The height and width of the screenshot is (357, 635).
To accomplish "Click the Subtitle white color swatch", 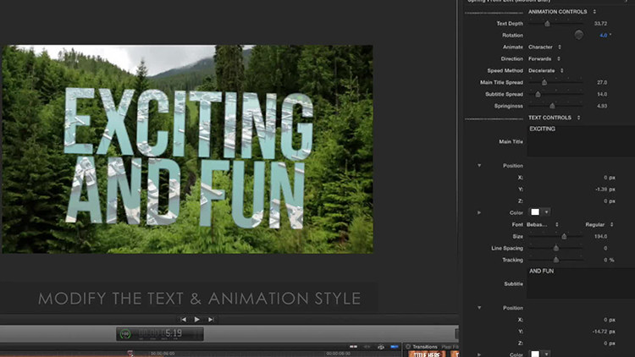I will (535, 354).
